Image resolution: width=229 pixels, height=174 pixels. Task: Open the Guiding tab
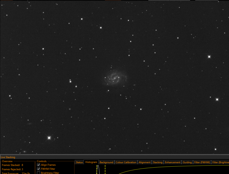point(187,162)
